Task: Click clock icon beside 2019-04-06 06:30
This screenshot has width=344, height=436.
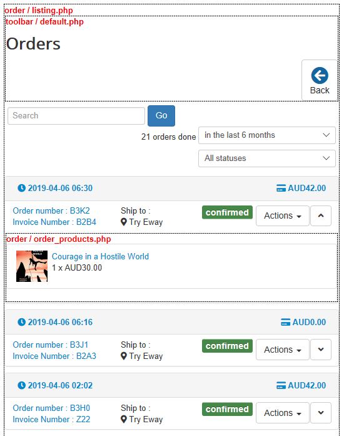Action: 21,188
